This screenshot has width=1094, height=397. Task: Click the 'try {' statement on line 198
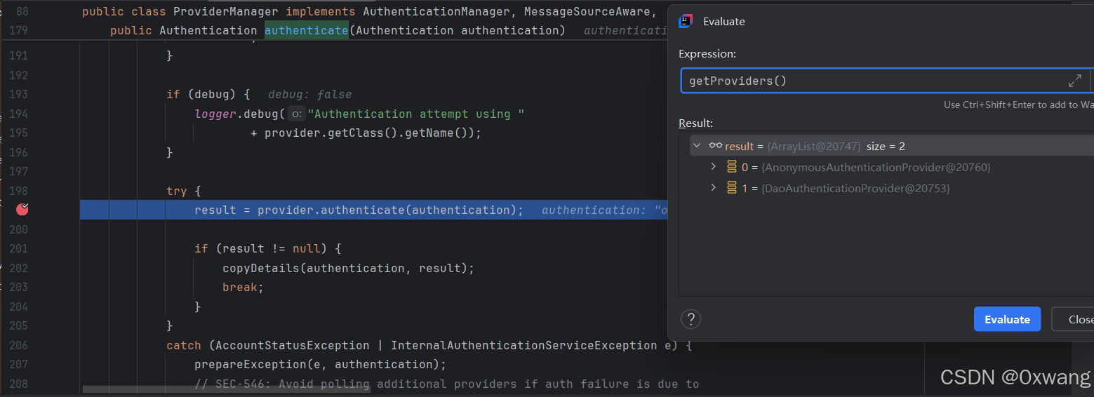183,191
